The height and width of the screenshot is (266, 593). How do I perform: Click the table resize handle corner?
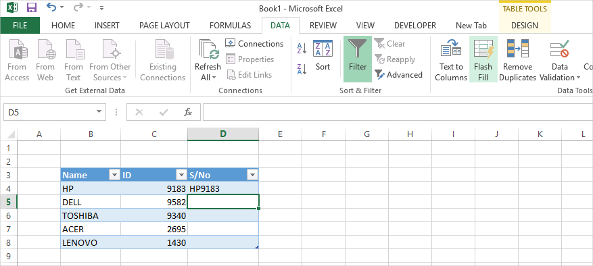pos(257,247)
